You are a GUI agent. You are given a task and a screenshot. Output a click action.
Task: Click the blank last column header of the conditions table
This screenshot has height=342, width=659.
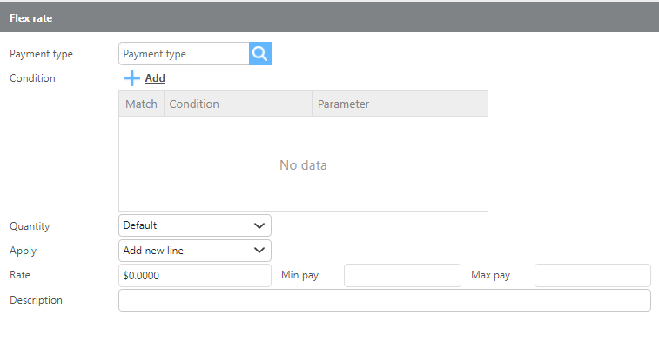pyautogui.click(x=474, y=104)
